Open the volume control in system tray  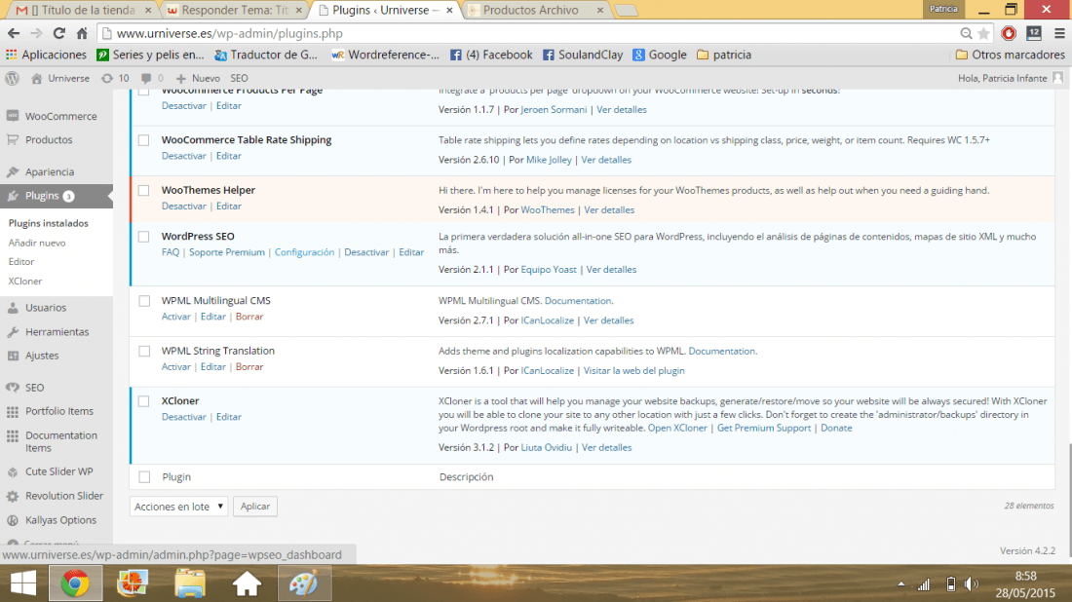[971, 584]
